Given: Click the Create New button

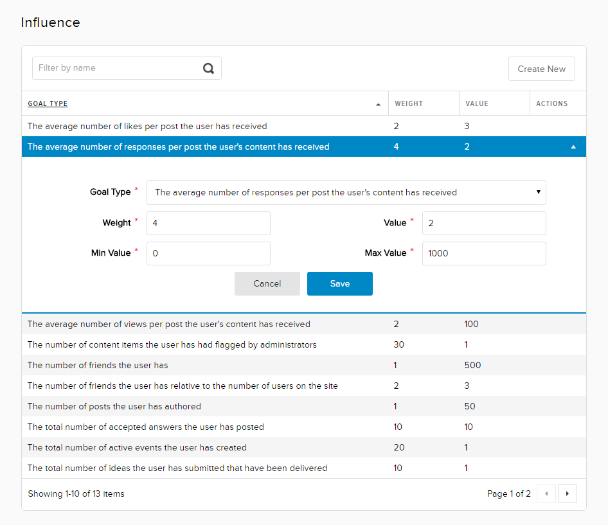Looking at the screenshot, I should coord(541,69).
